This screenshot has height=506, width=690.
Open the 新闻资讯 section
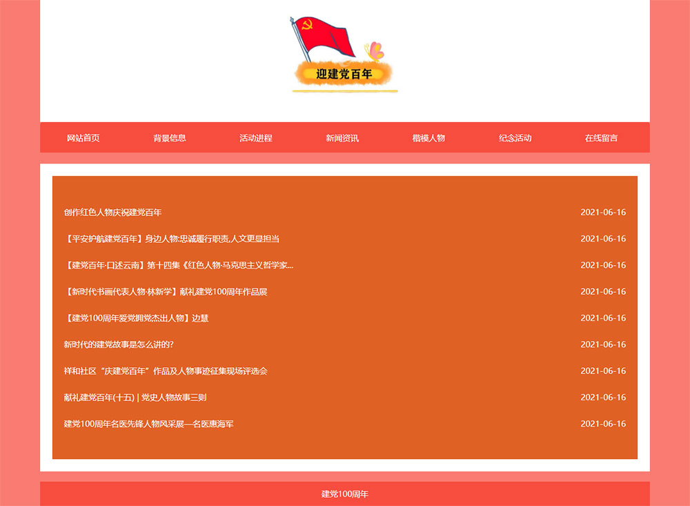342,138
